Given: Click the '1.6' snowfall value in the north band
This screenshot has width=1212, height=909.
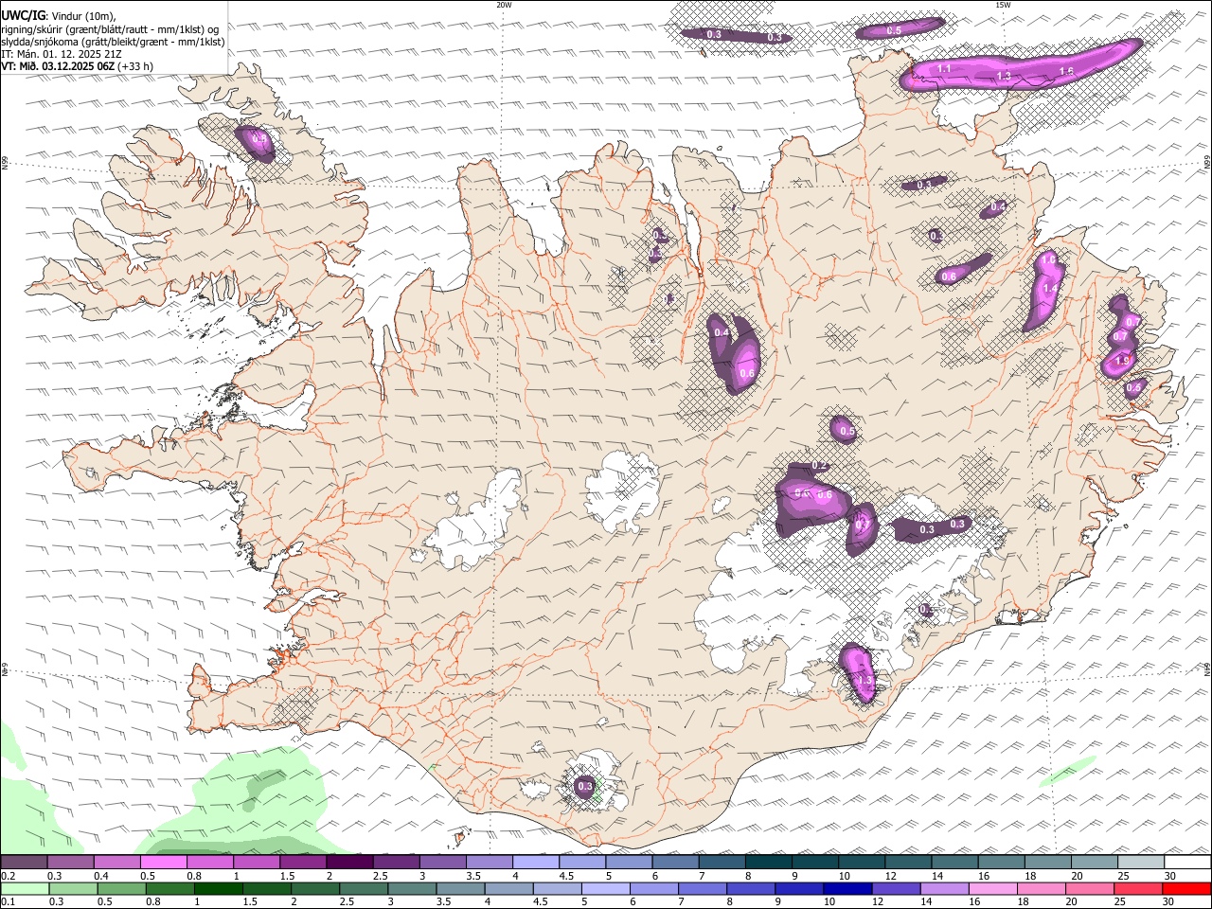Looking at the screenshot, I should tap(1066, 71).
